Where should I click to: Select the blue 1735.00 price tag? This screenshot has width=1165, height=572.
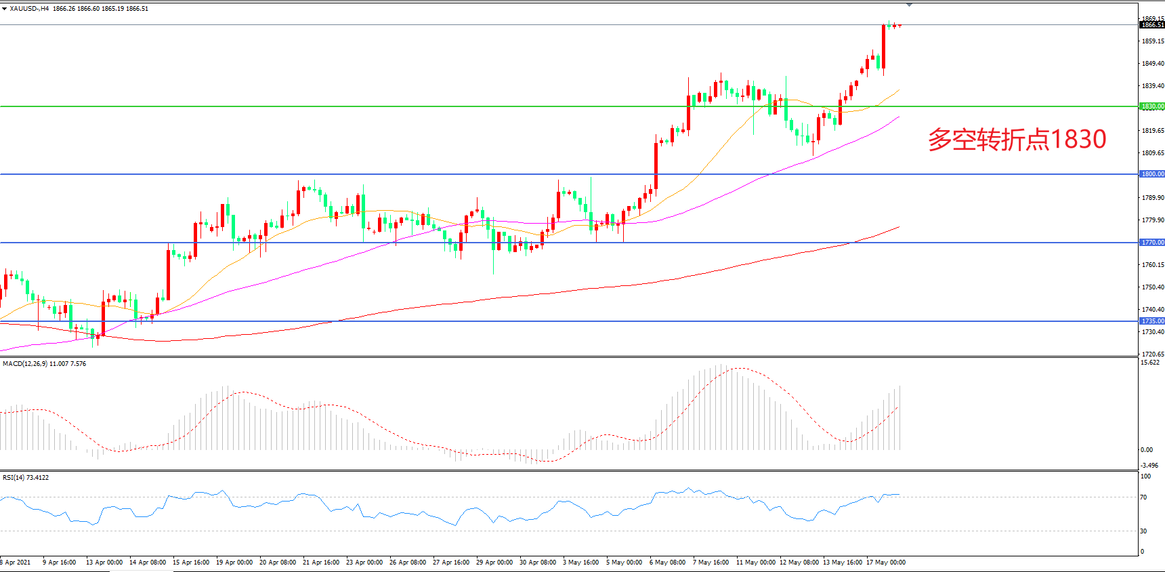1151,321
